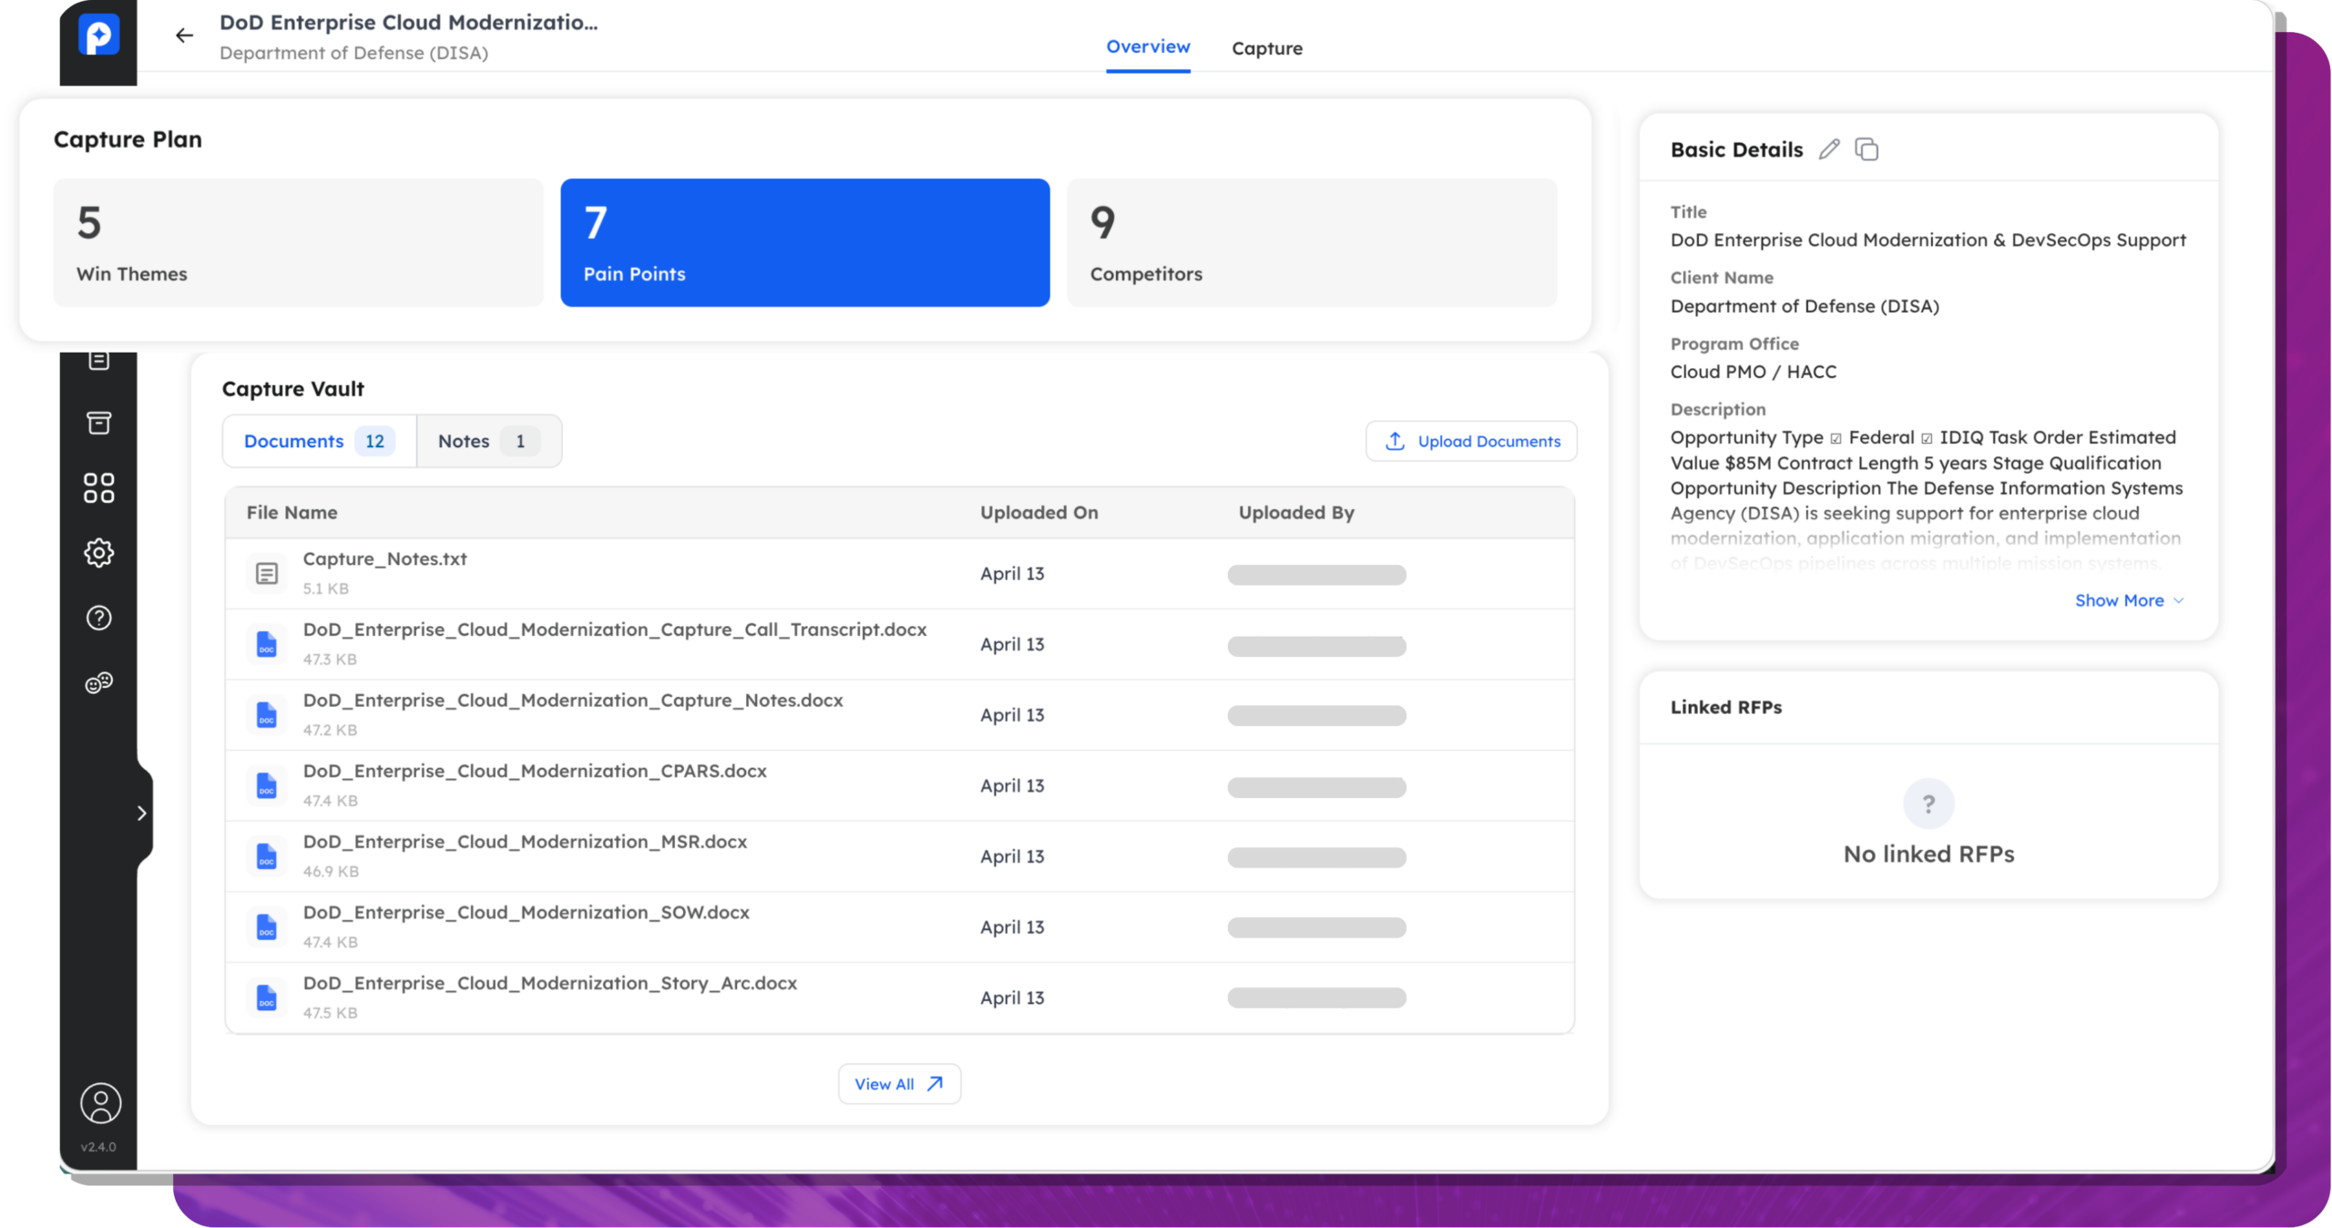Click doc icon for Story_Arc.docx
This screenshot has height=1228, width=2332.
[x=266, y=998]
